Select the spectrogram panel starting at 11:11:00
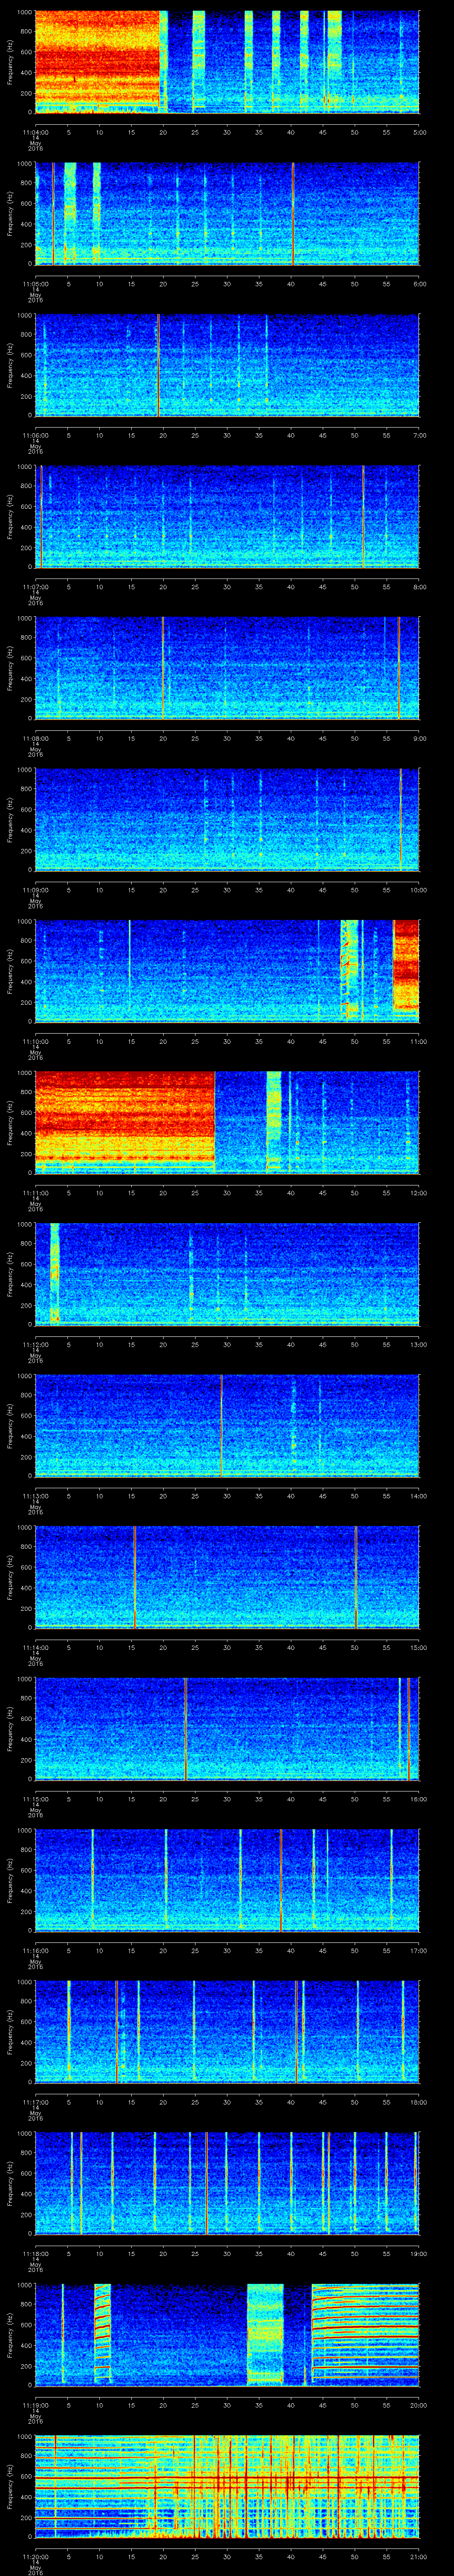 pyautogui.click(x=227, y=1123)
